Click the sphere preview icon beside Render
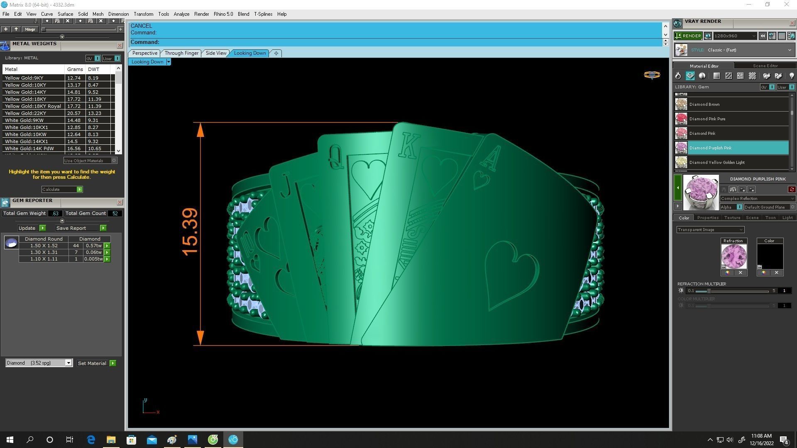The height and width of the screenshot is (448, 797). (x=708, y=36)
